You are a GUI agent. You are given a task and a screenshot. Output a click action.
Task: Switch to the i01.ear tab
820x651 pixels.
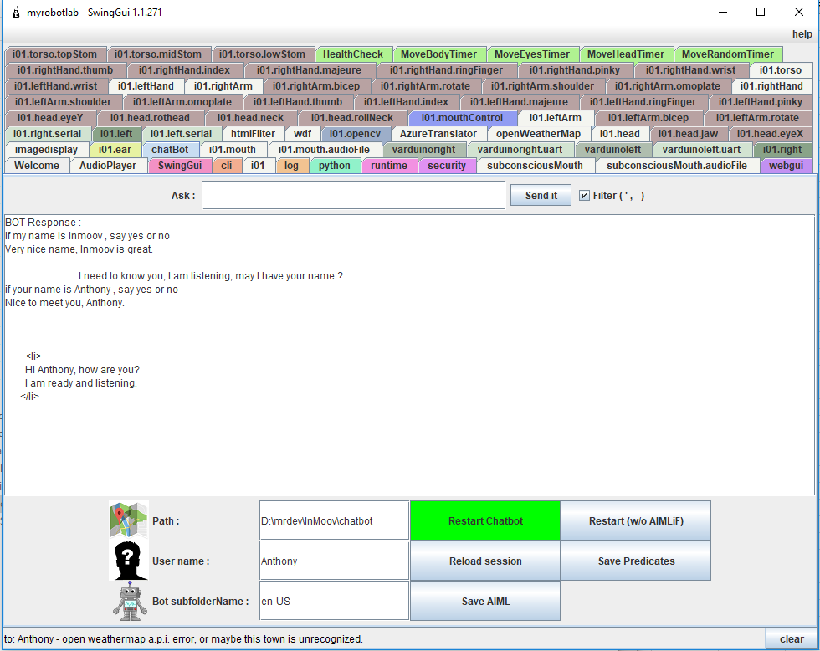pos(115,149)
